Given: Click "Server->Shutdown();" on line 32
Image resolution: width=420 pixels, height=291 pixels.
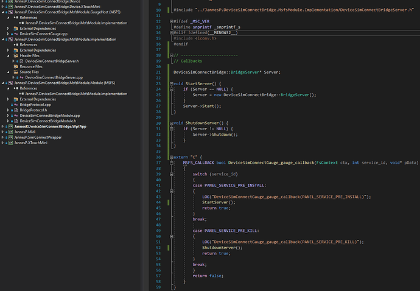Looking at the screenshot, I should (215, 135).
